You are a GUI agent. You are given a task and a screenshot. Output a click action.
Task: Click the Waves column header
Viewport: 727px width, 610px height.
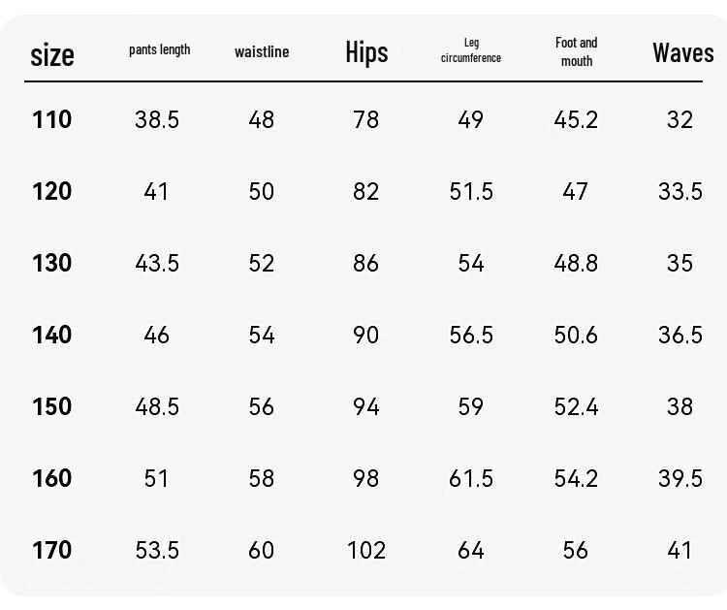click(x=683, y=52)
